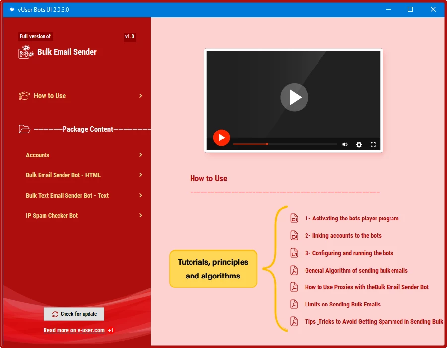Open '2- linking accounts to the bots' tutorial
Screen dimensions: 447x348
click(343, 236)
